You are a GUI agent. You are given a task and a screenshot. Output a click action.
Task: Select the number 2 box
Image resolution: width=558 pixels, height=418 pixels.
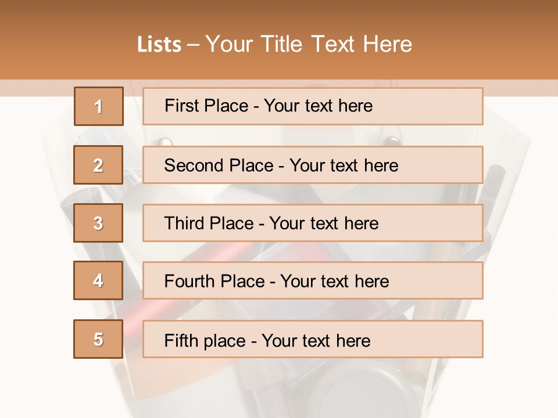pos(99,165)
